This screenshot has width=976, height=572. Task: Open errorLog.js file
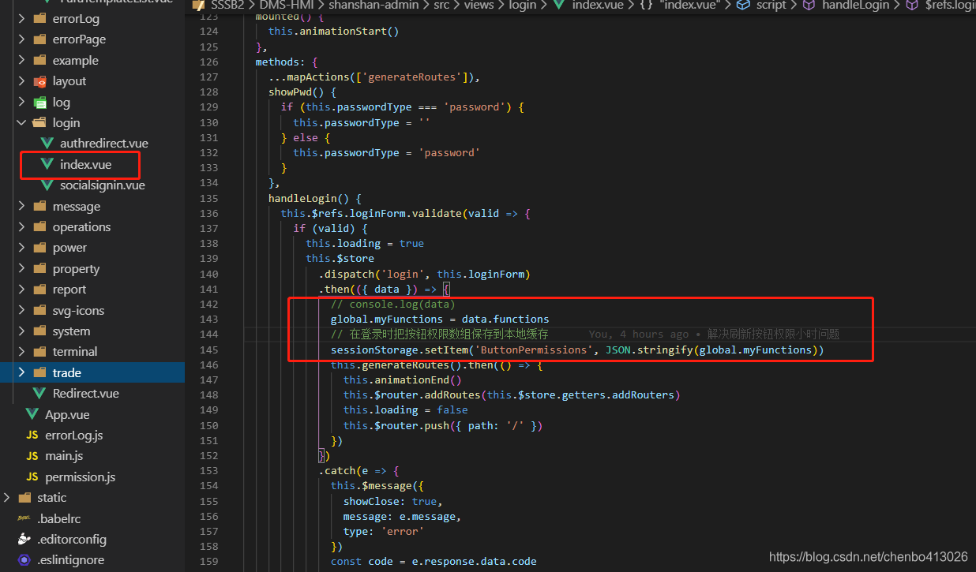pyautogui.click(x=74, y=436)
